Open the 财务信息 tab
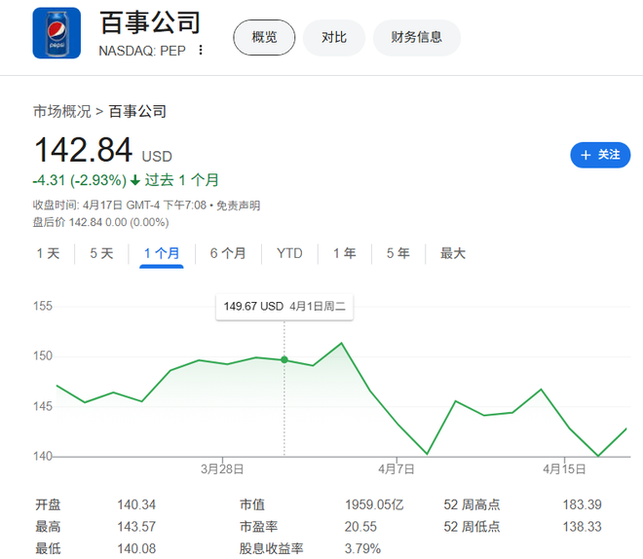The image size is (643, 559). [416, 37]
